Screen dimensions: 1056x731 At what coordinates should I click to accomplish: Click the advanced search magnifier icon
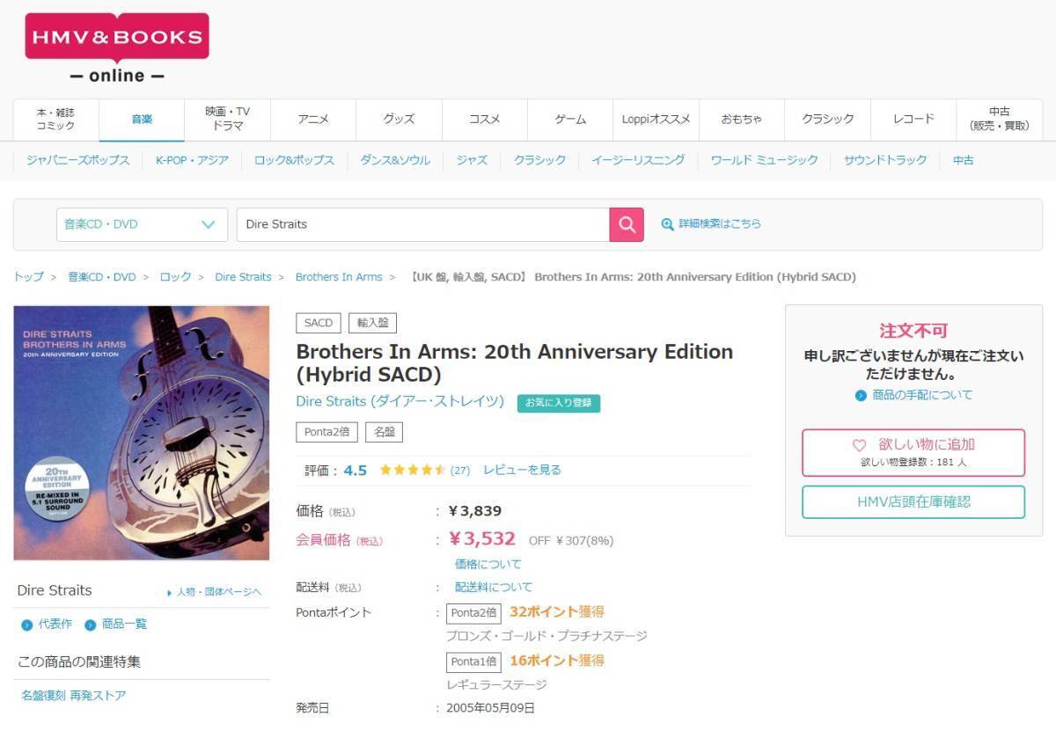pos(667,224)
